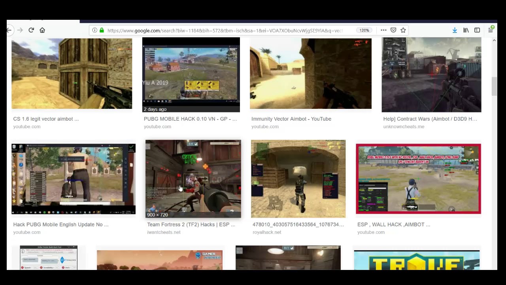Click the scrollbar up arrow
This screenshot has width=506, height=285.
tap(494, 40)
